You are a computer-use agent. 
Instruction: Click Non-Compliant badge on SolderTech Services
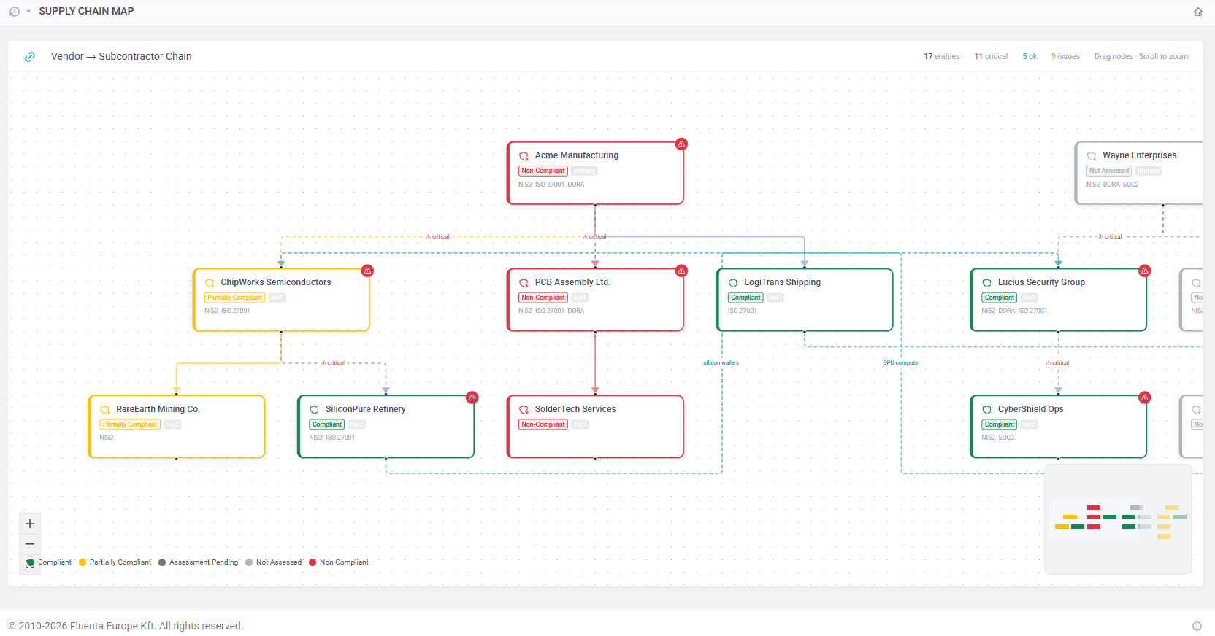(x=543, y=424)
